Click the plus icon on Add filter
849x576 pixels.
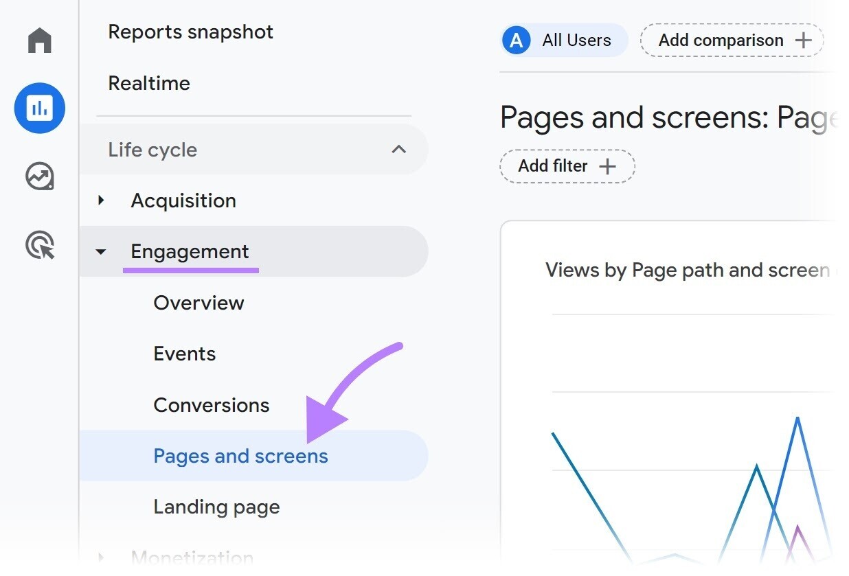click(x=609, y=165)
